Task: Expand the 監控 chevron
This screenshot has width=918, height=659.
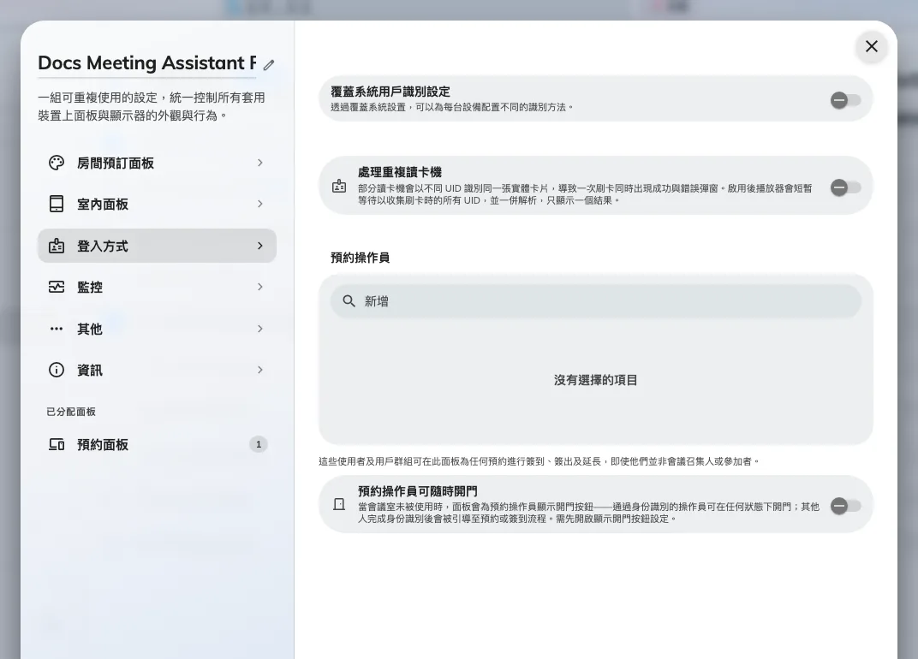Action: [260, 287]
